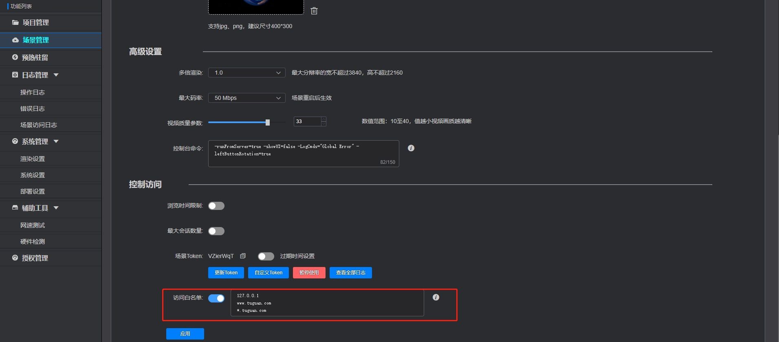The image size is (779, 342).
Task: Collapse the 日志管理 menu arrow
Action: click(x=56, y=75)
